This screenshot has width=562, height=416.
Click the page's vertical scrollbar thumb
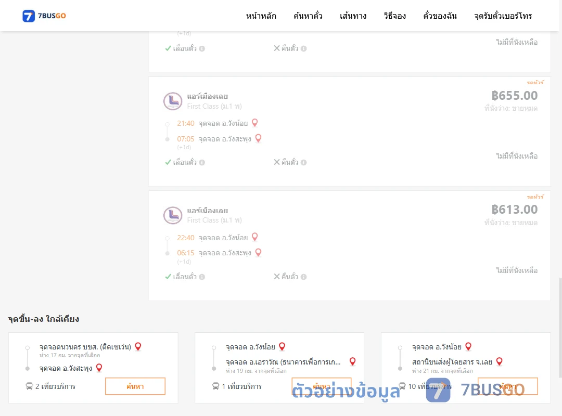click(560, 328)
